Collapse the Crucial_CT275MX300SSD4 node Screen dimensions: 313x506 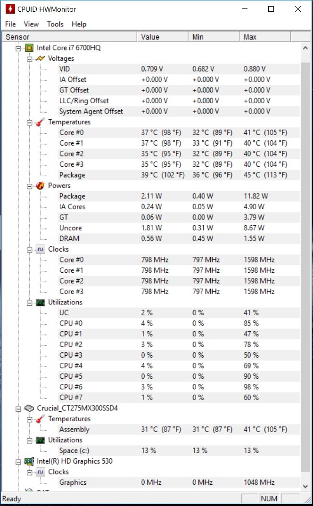[19, 408]
